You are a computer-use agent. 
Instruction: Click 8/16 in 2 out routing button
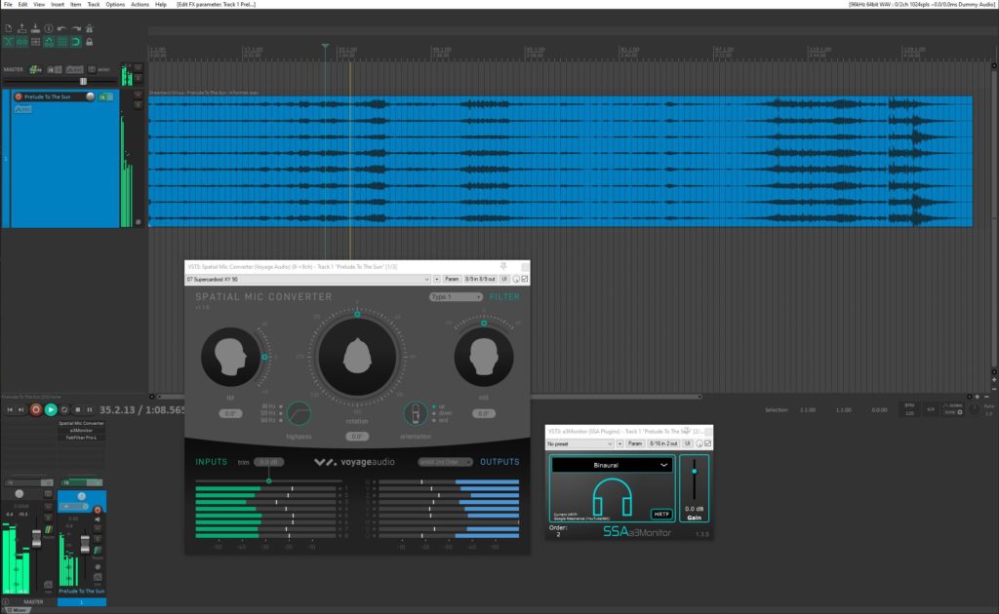click(663, 443)
